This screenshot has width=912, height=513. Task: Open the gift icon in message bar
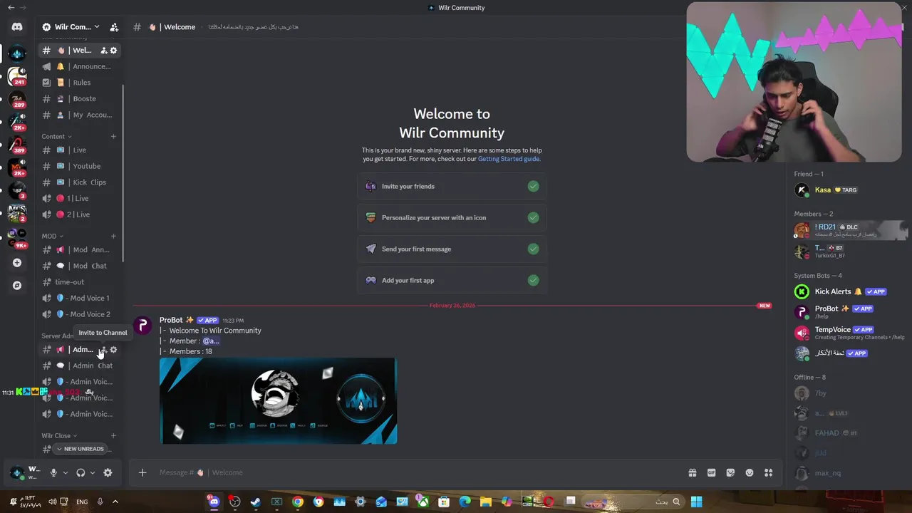(x=692, y=472)
